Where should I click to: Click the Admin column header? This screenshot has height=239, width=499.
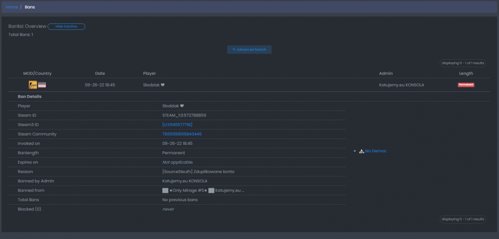tap(386, 73)
